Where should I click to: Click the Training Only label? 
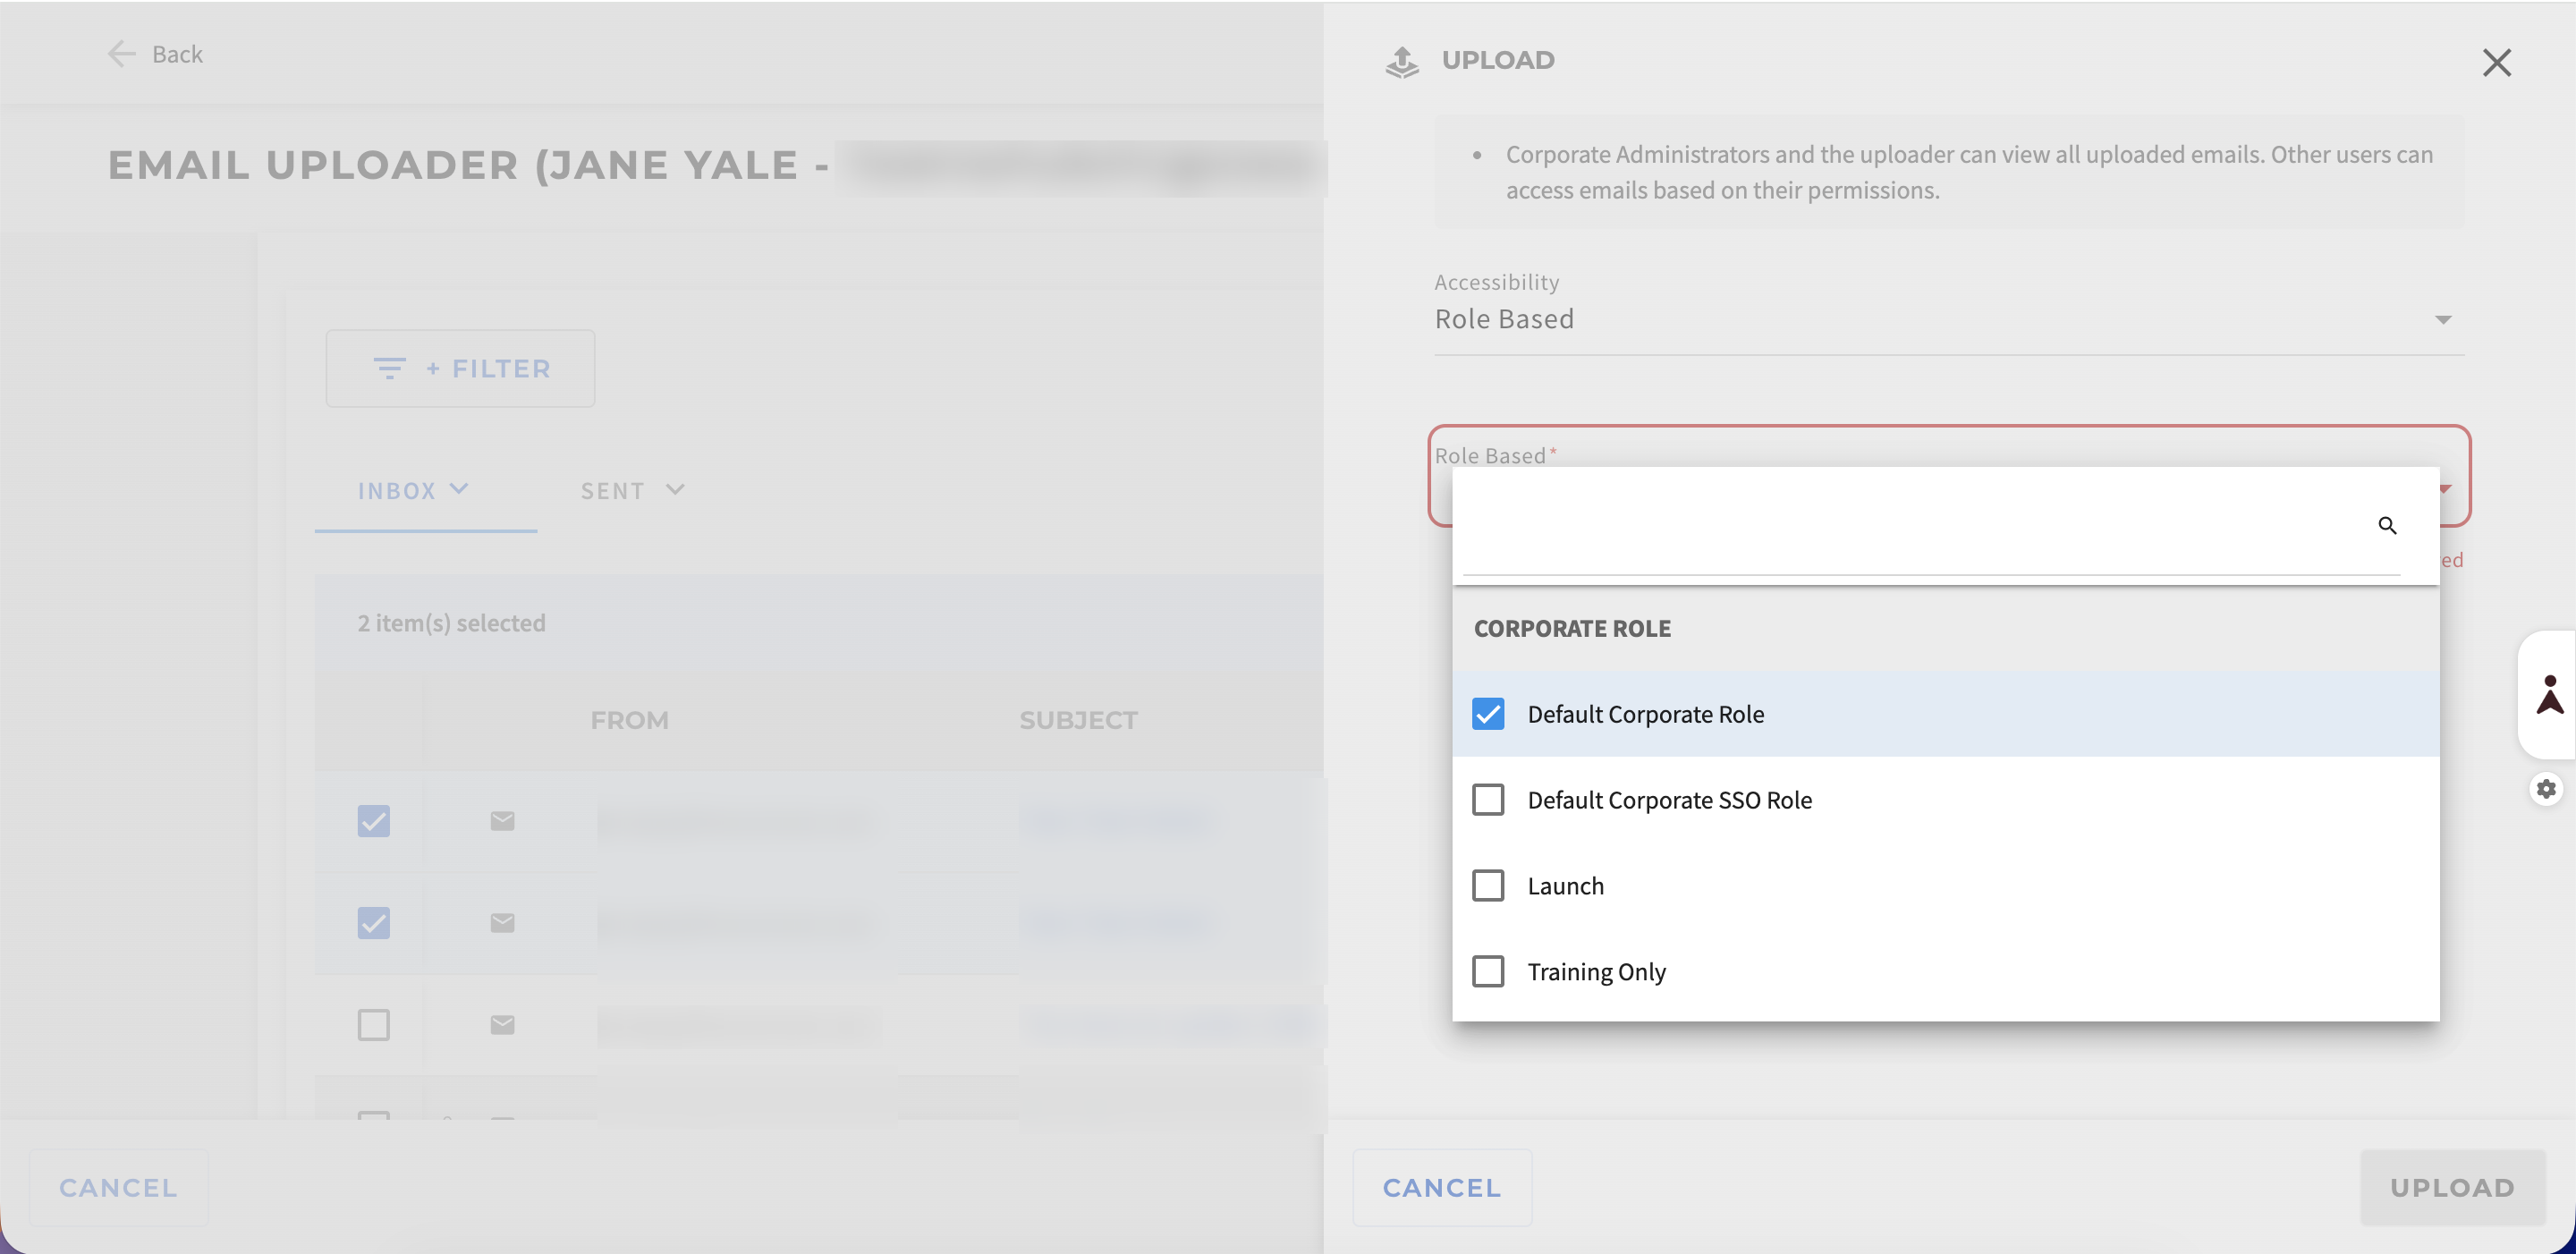pyautogui.click(x=1596, y=972)
